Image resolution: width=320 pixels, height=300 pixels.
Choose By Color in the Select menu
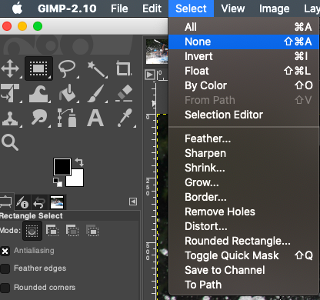coord(244,85)
